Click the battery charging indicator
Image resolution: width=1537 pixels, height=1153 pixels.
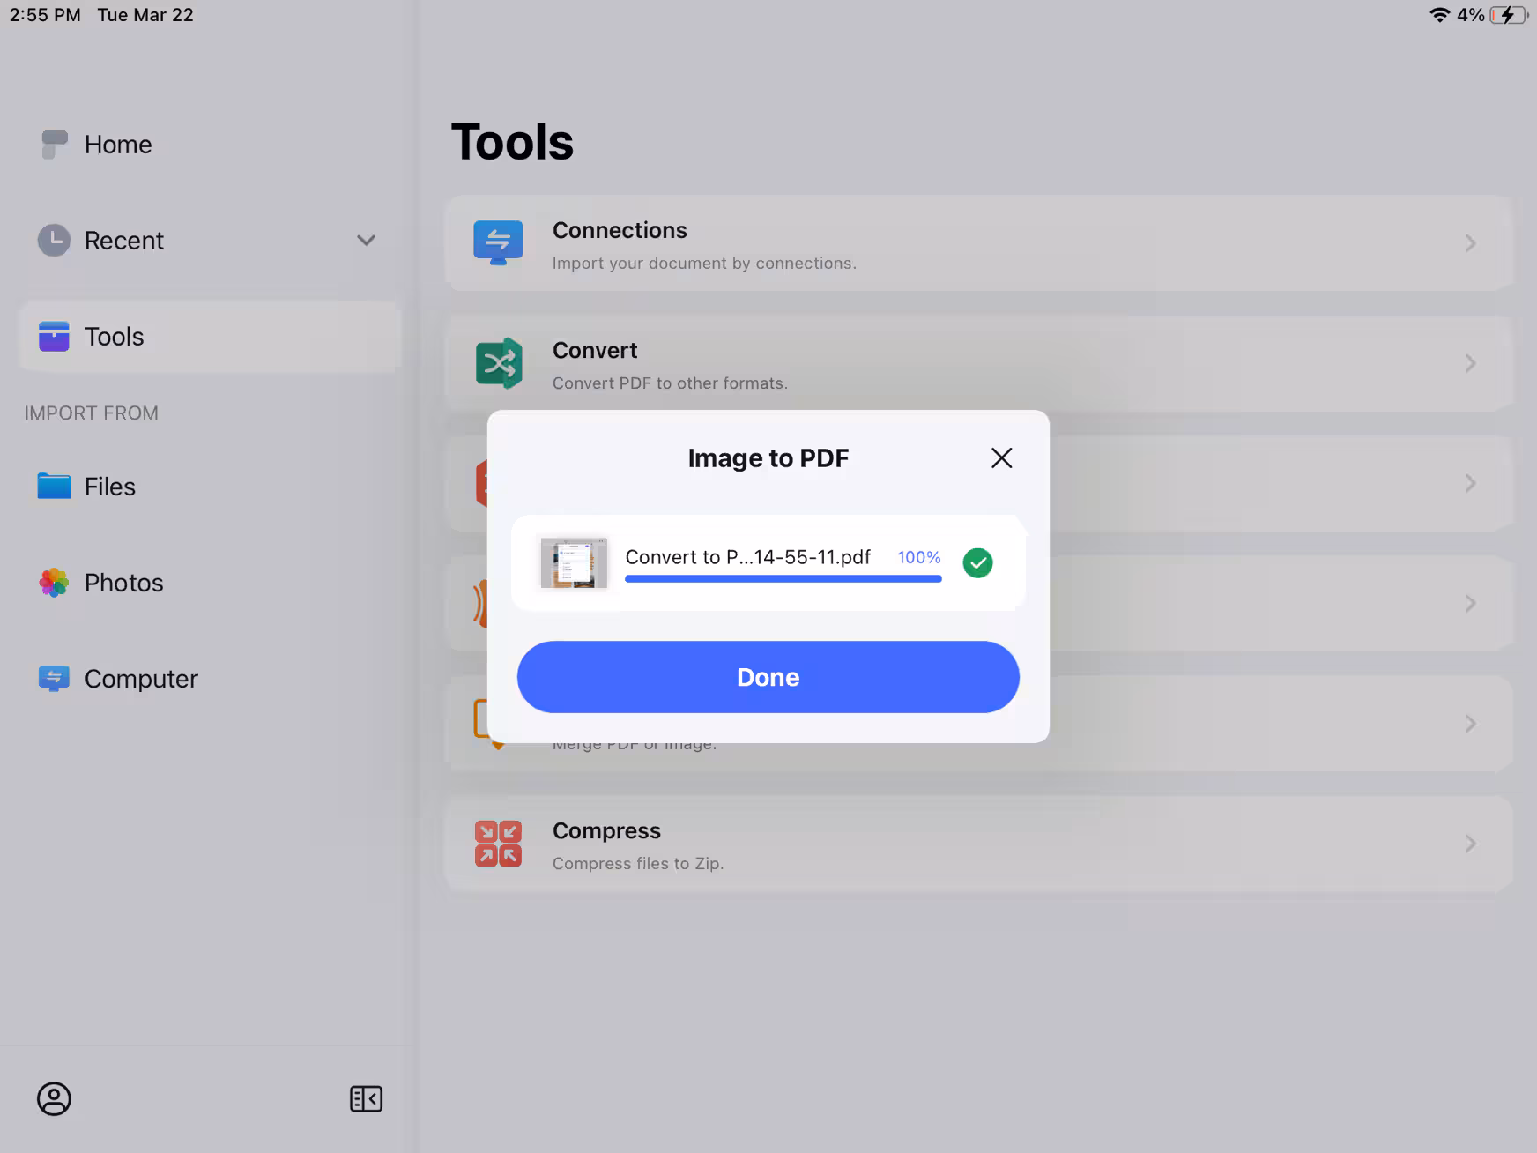tap(1509, 15)
